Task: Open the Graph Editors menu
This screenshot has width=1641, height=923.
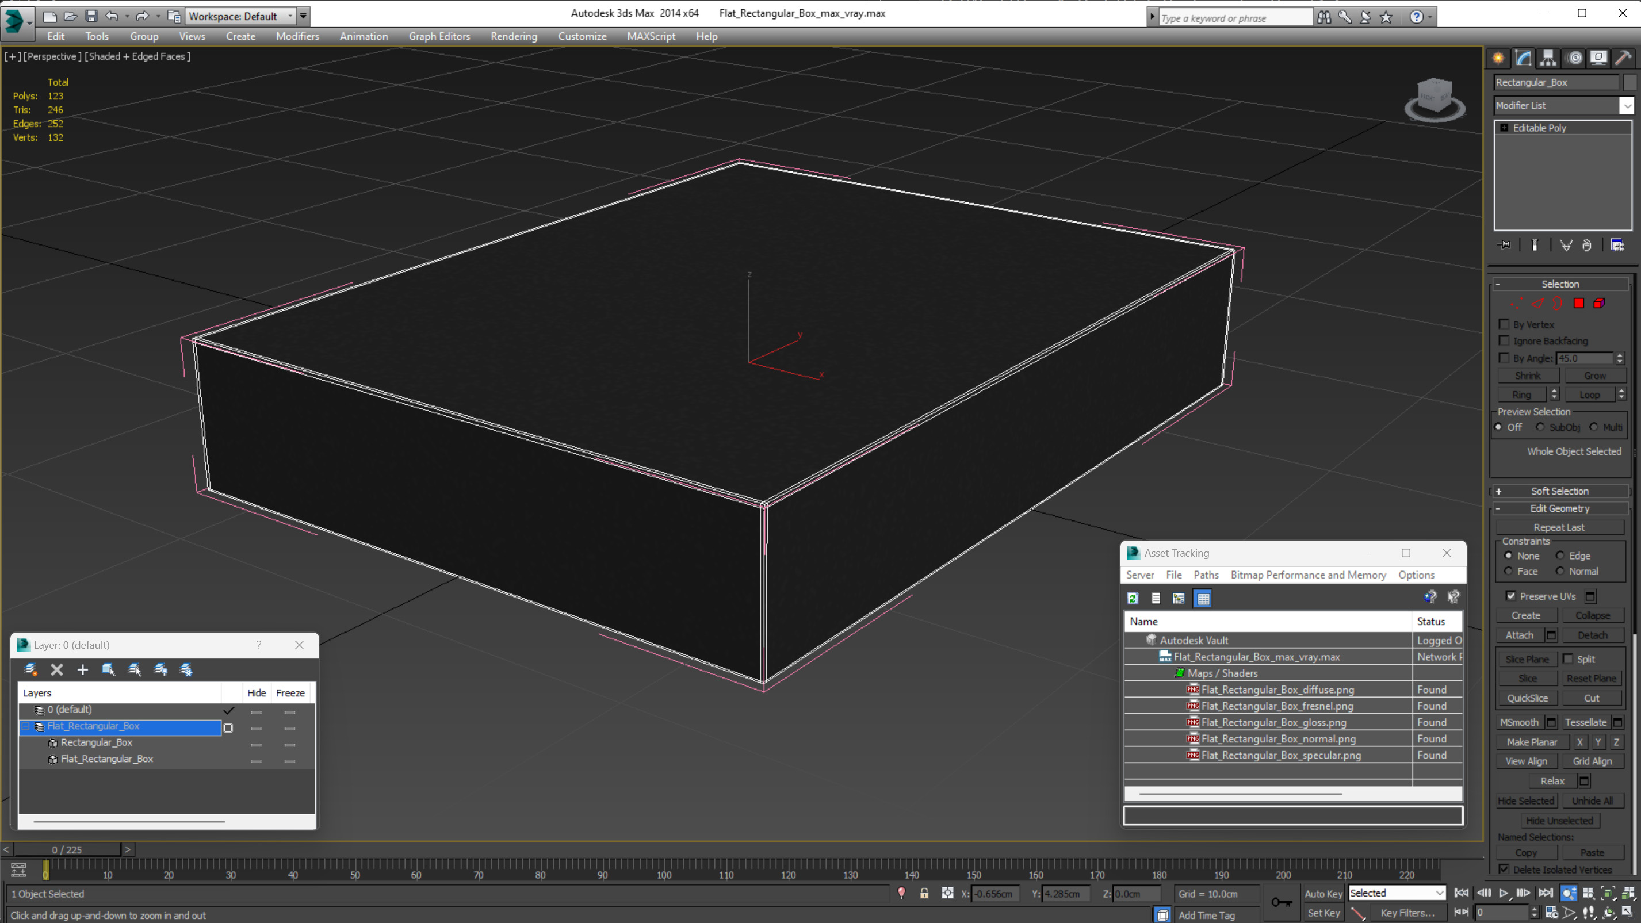Action: coord(439,36)
